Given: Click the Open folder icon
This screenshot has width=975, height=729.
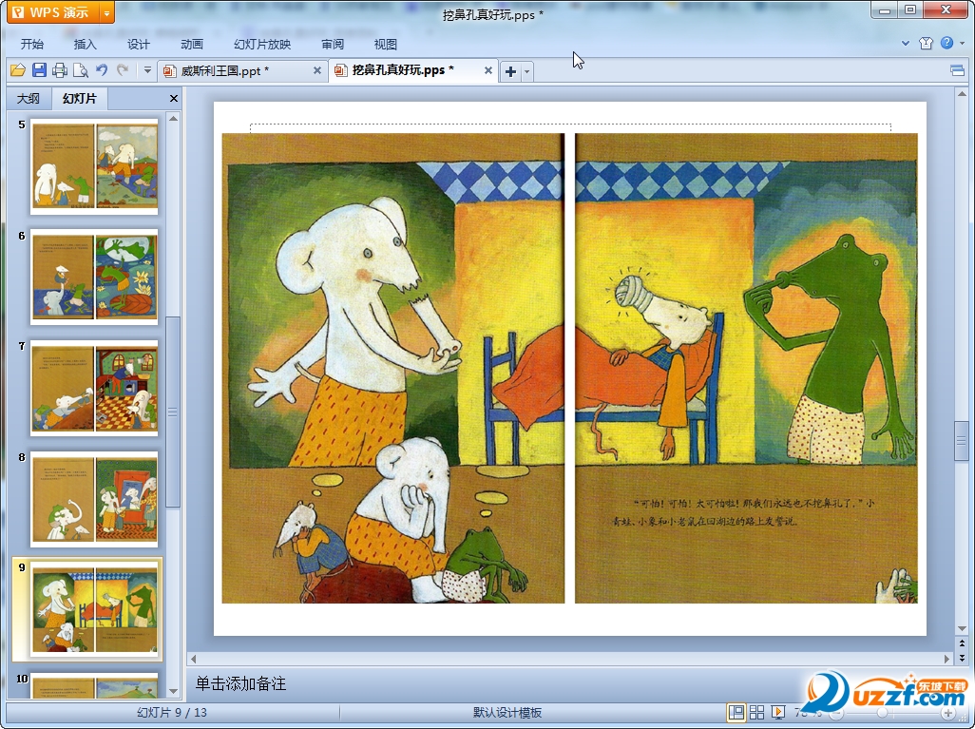Looking at the screenshot, I should pos(17,70).
